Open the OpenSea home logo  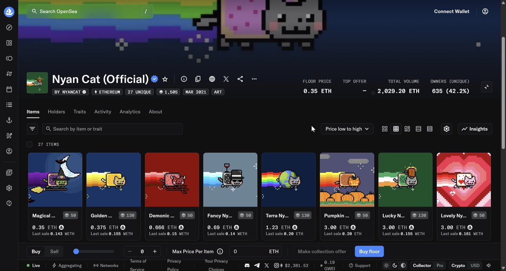pyautogui.click(x=9, y=12)
